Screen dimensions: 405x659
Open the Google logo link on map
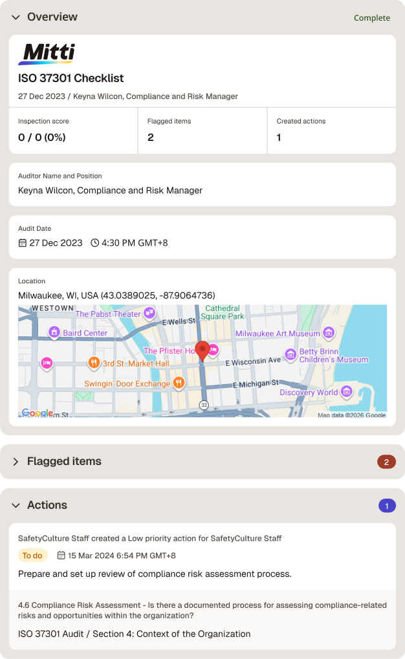(x=38, y=413)
